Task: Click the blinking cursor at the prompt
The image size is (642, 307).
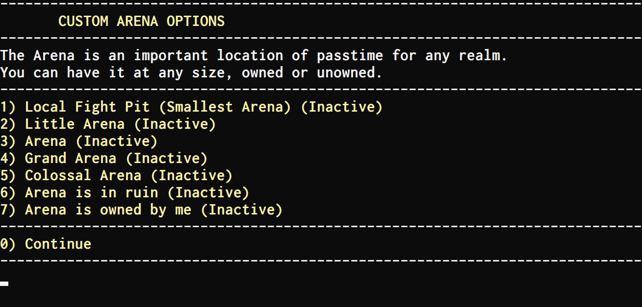Action: coord(4,283)
